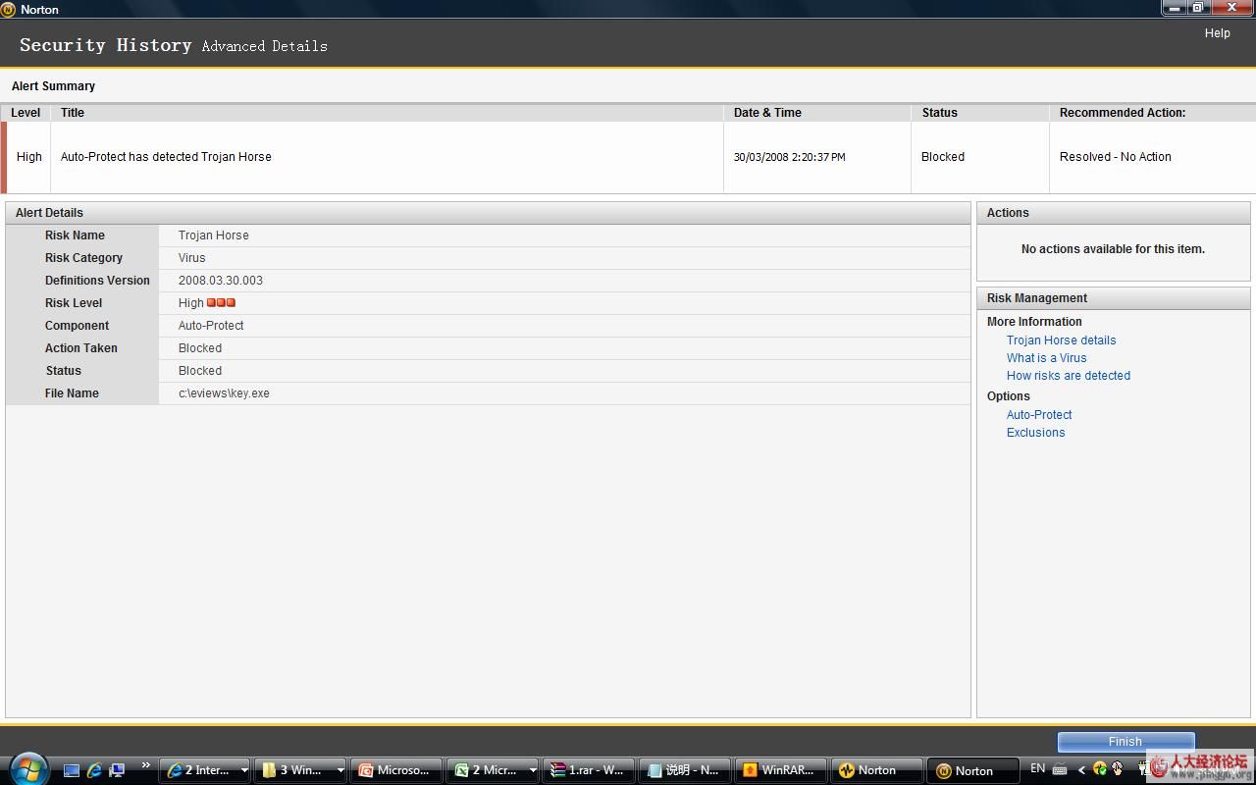This screenshot has width=1256, height=785.
Task: Click the File Name label
Action: tap(72, 393)
